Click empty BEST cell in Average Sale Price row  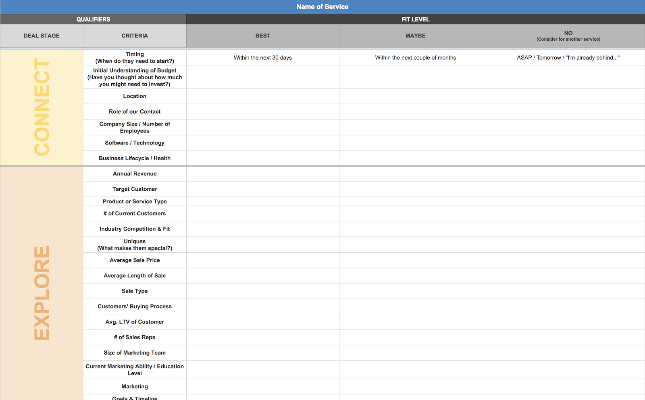[263, 260]
